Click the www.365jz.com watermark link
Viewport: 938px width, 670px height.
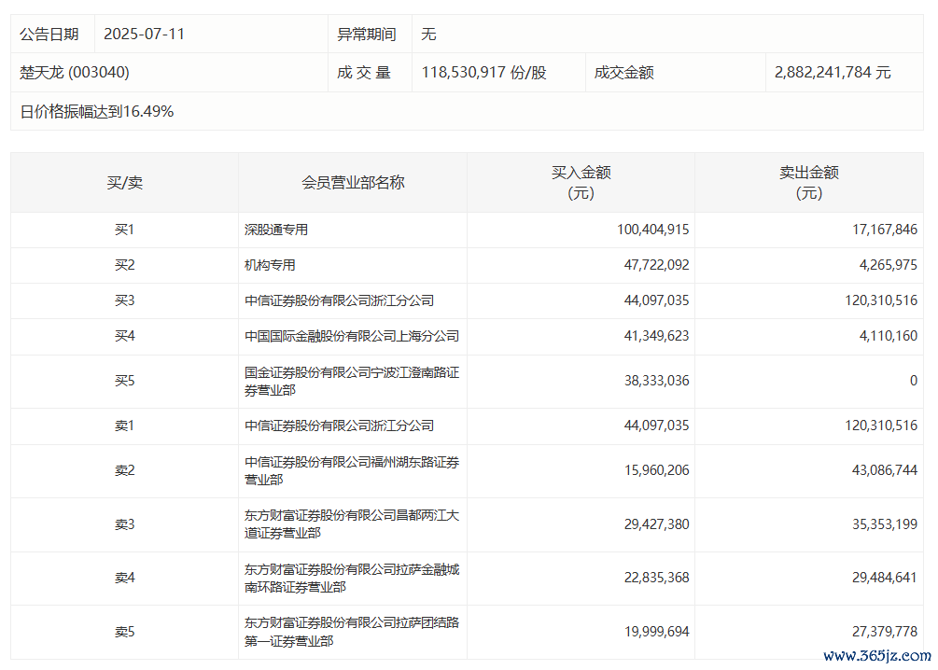tap(876, 656)
